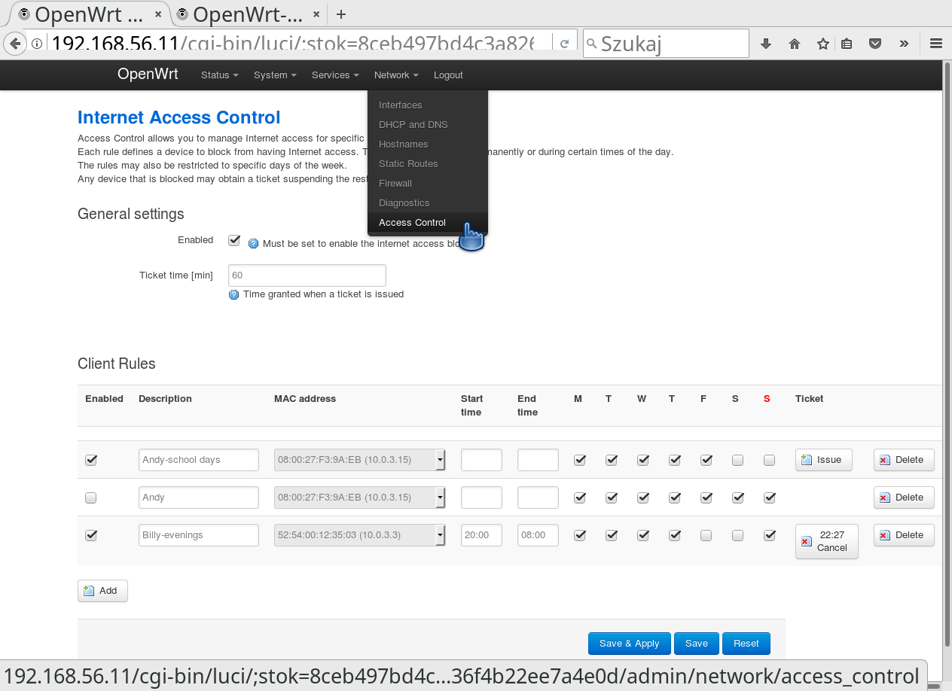Switch to the second OpenWrt browser tab
This screenshot has height=691, width=952.
click(248, 14)
